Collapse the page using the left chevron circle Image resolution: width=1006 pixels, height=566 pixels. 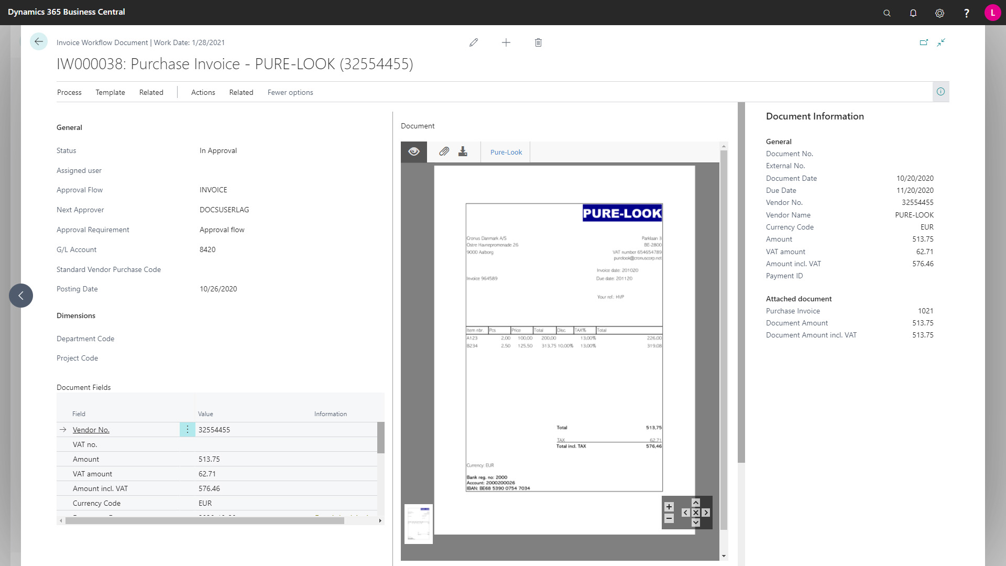[21, 296]
